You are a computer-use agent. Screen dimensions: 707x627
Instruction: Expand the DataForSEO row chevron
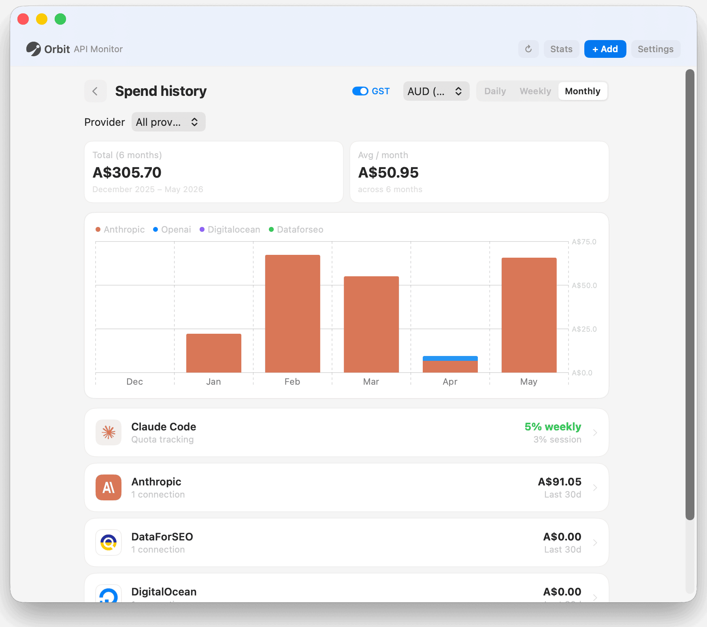point(595,542)
